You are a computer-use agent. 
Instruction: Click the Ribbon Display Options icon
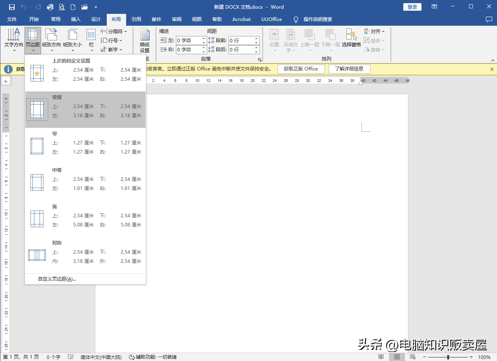(x=435, y=7)
